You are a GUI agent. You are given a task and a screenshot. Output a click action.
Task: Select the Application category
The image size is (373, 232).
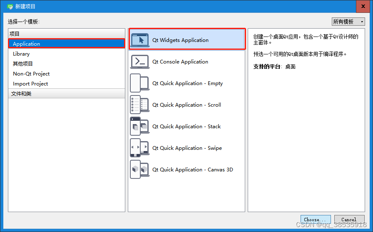(x=67, y=44)
